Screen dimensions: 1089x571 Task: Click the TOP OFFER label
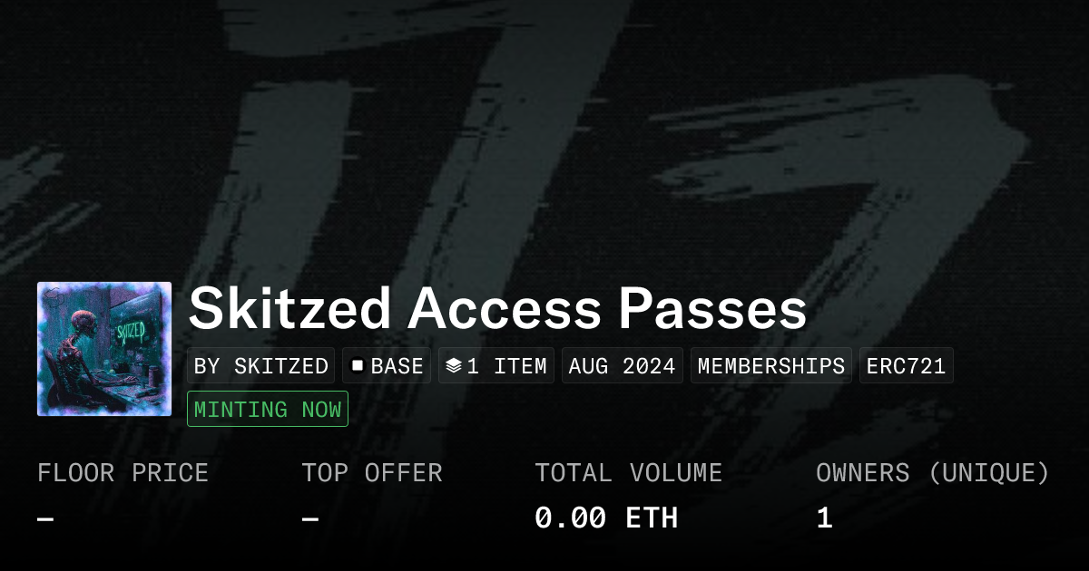tap(372, 473)
